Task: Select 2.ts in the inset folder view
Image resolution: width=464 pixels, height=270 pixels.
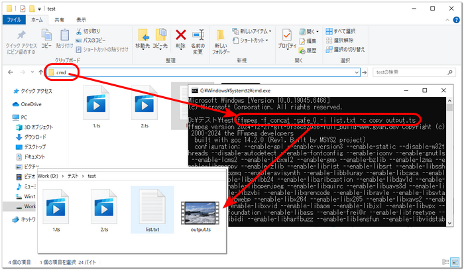Action: click(104, 210)
